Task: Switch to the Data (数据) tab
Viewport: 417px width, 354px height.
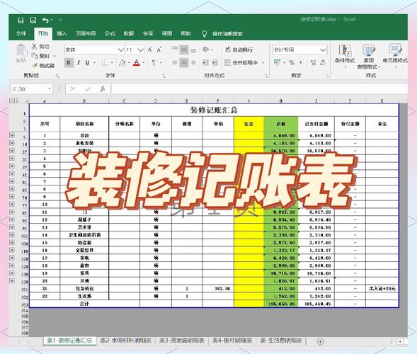Action: (x=129, y=33)
